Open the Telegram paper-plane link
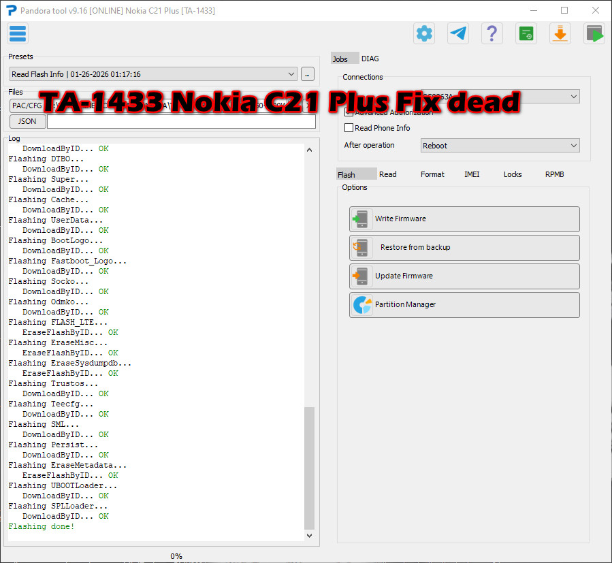 [458, 33]
